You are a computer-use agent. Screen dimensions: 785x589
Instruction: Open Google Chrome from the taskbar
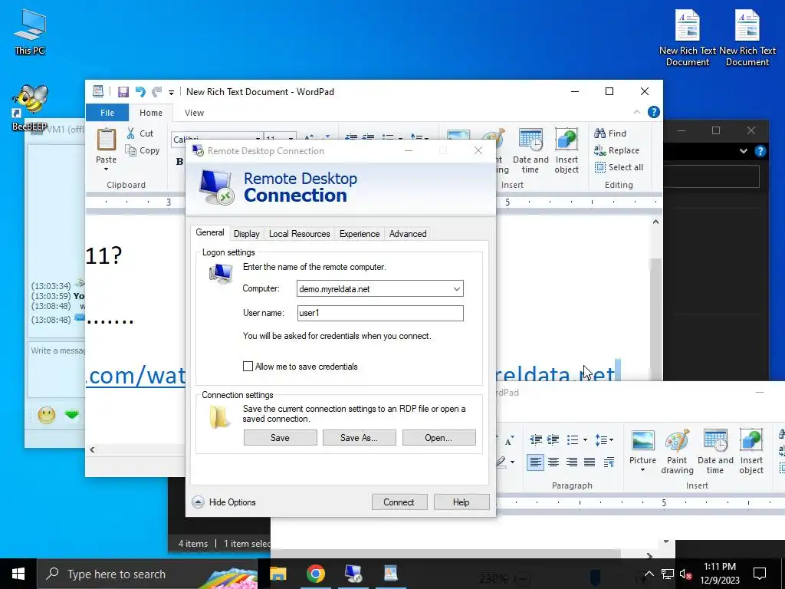coord(315,574)
